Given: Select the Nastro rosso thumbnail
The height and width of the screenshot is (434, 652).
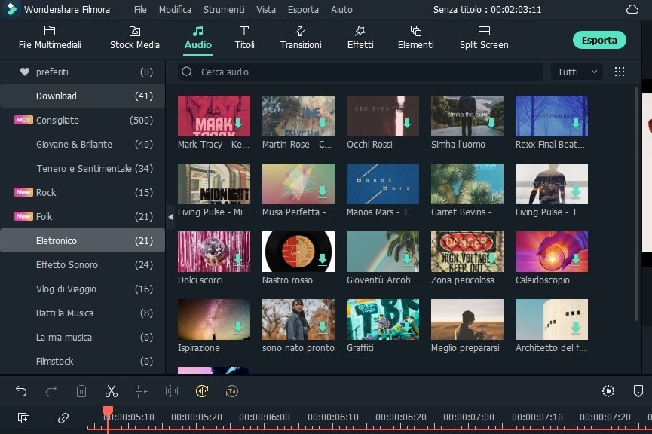Looking at the screenshot, I should 298,252.
